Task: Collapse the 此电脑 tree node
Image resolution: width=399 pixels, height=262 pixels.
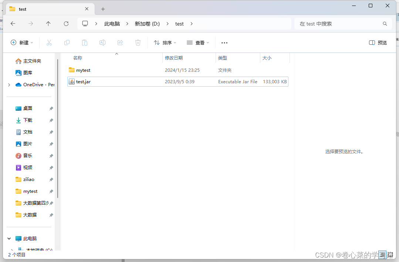Action: click(9, 239)
